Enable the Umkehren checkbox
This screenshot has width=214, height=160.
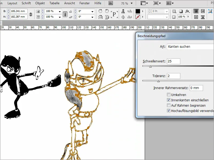coord(169,95)
